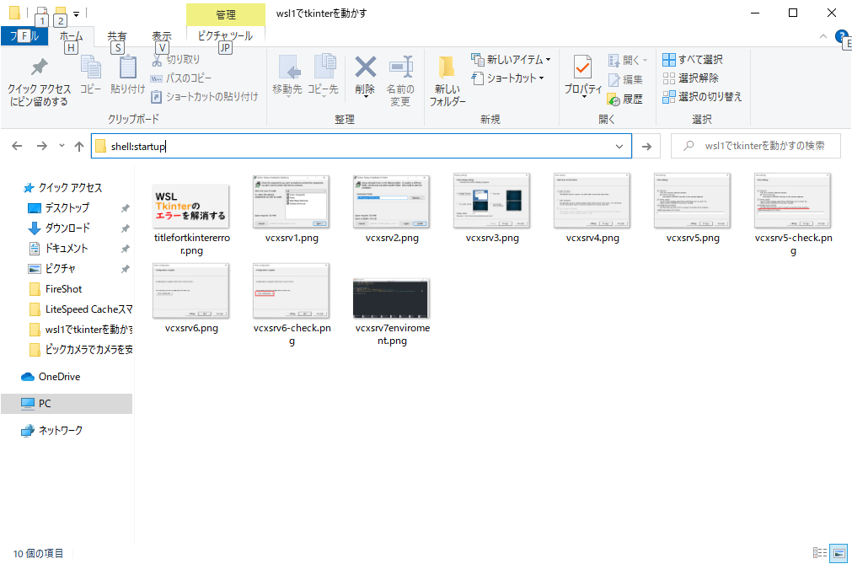Switch to Share (共有) ribbon tab
The image size is (852, 564).
pos(117,36)
